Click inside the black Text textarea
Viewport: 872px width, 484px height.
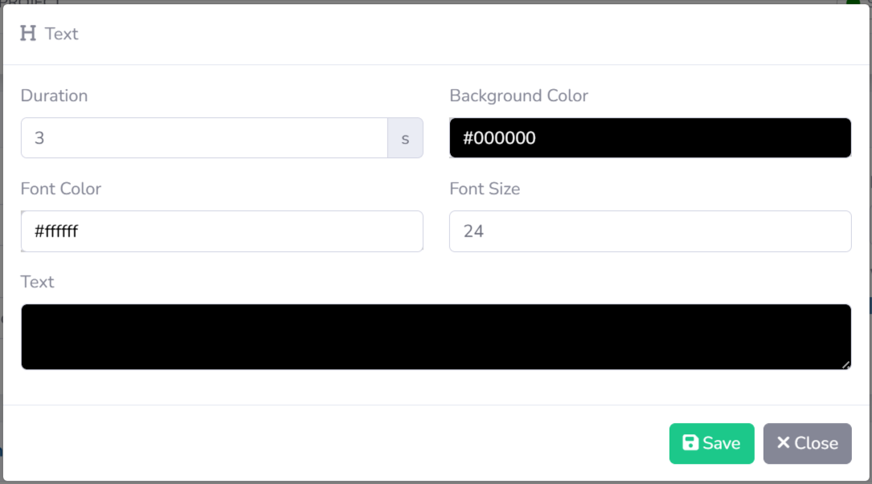[436, 337]
